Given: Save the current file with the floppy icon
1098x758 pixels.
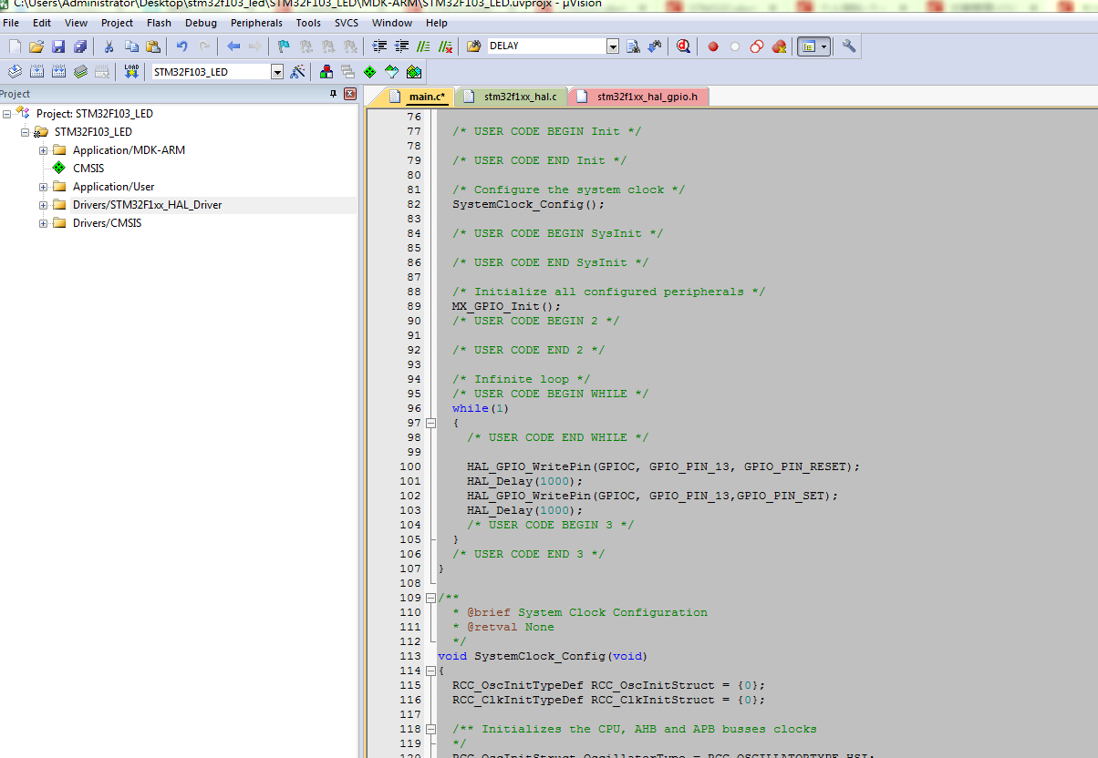Looking at the screenshot, I should 58,46.
